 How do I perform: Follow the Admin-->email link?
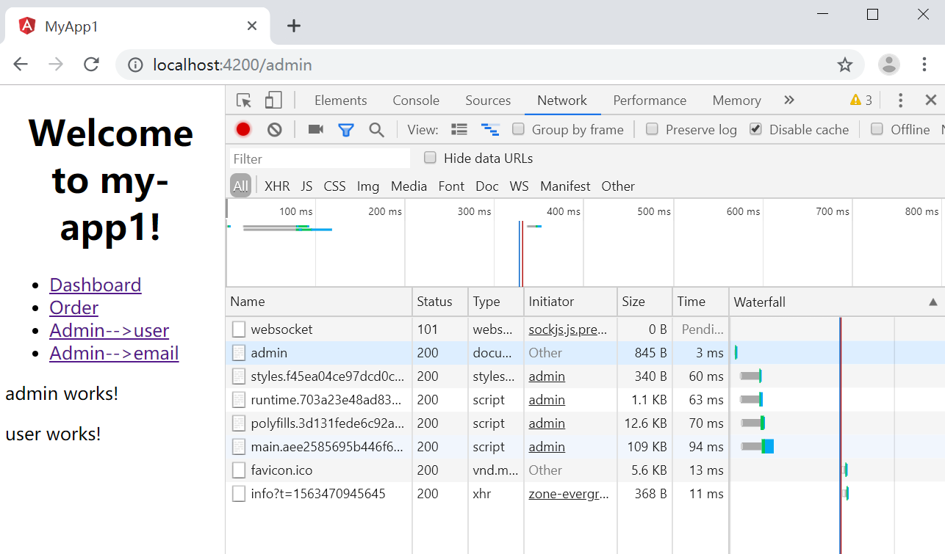(114, 353)
